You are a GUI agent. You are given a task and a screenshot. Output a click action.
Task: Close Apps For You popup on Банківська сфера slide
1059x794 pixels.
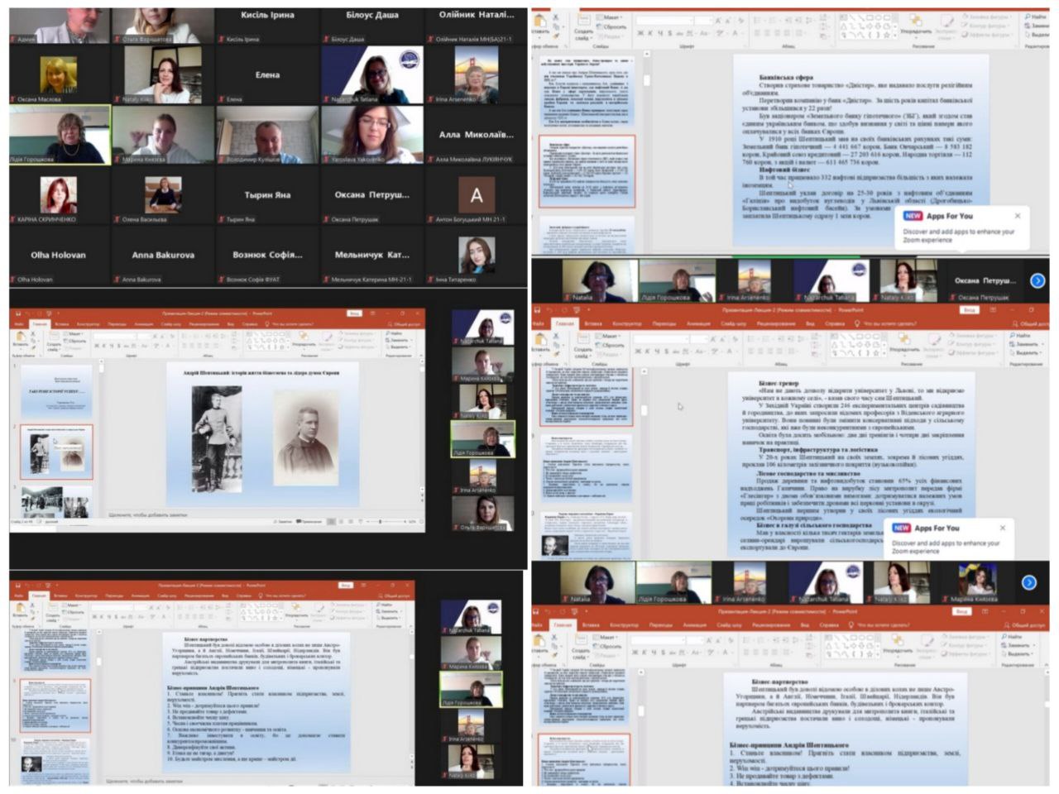(1018, 216)
